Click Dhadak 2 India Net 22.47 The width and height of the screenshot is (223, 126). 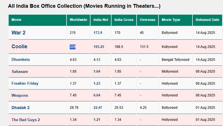click(x=98, y=108)
